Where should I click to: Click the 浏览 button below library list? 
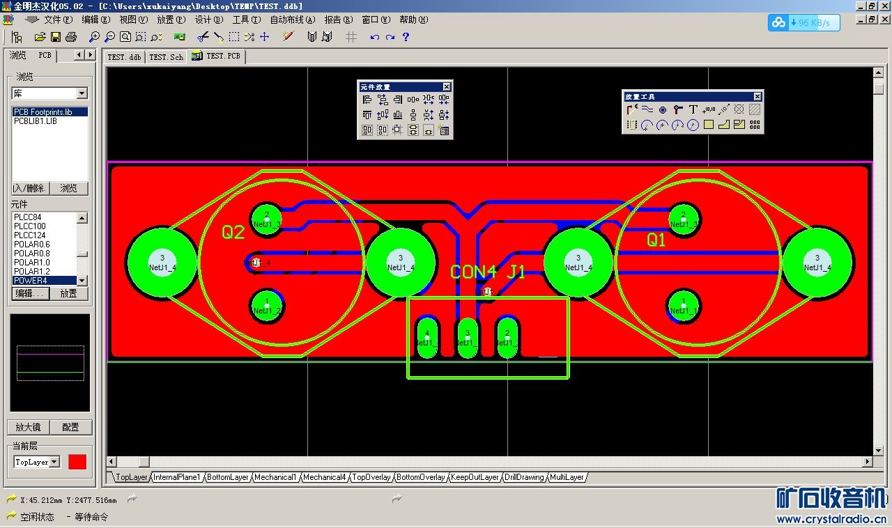click(x=69, y=188)
